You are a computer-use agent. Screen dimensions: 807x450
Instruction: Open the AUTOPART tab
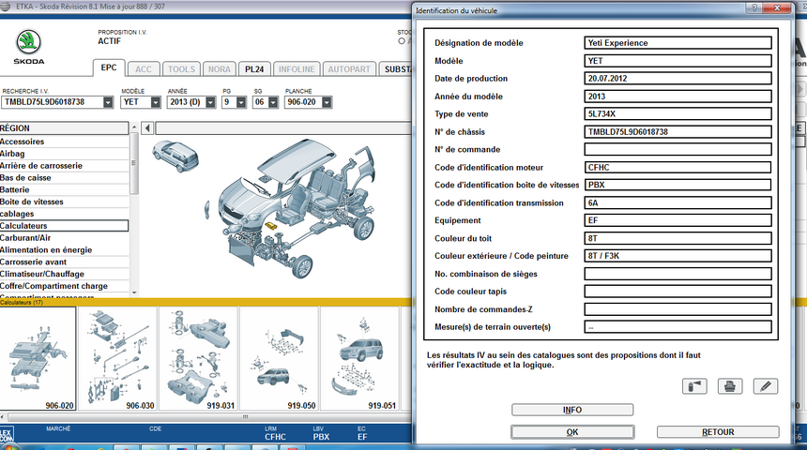tap(349, 69)
